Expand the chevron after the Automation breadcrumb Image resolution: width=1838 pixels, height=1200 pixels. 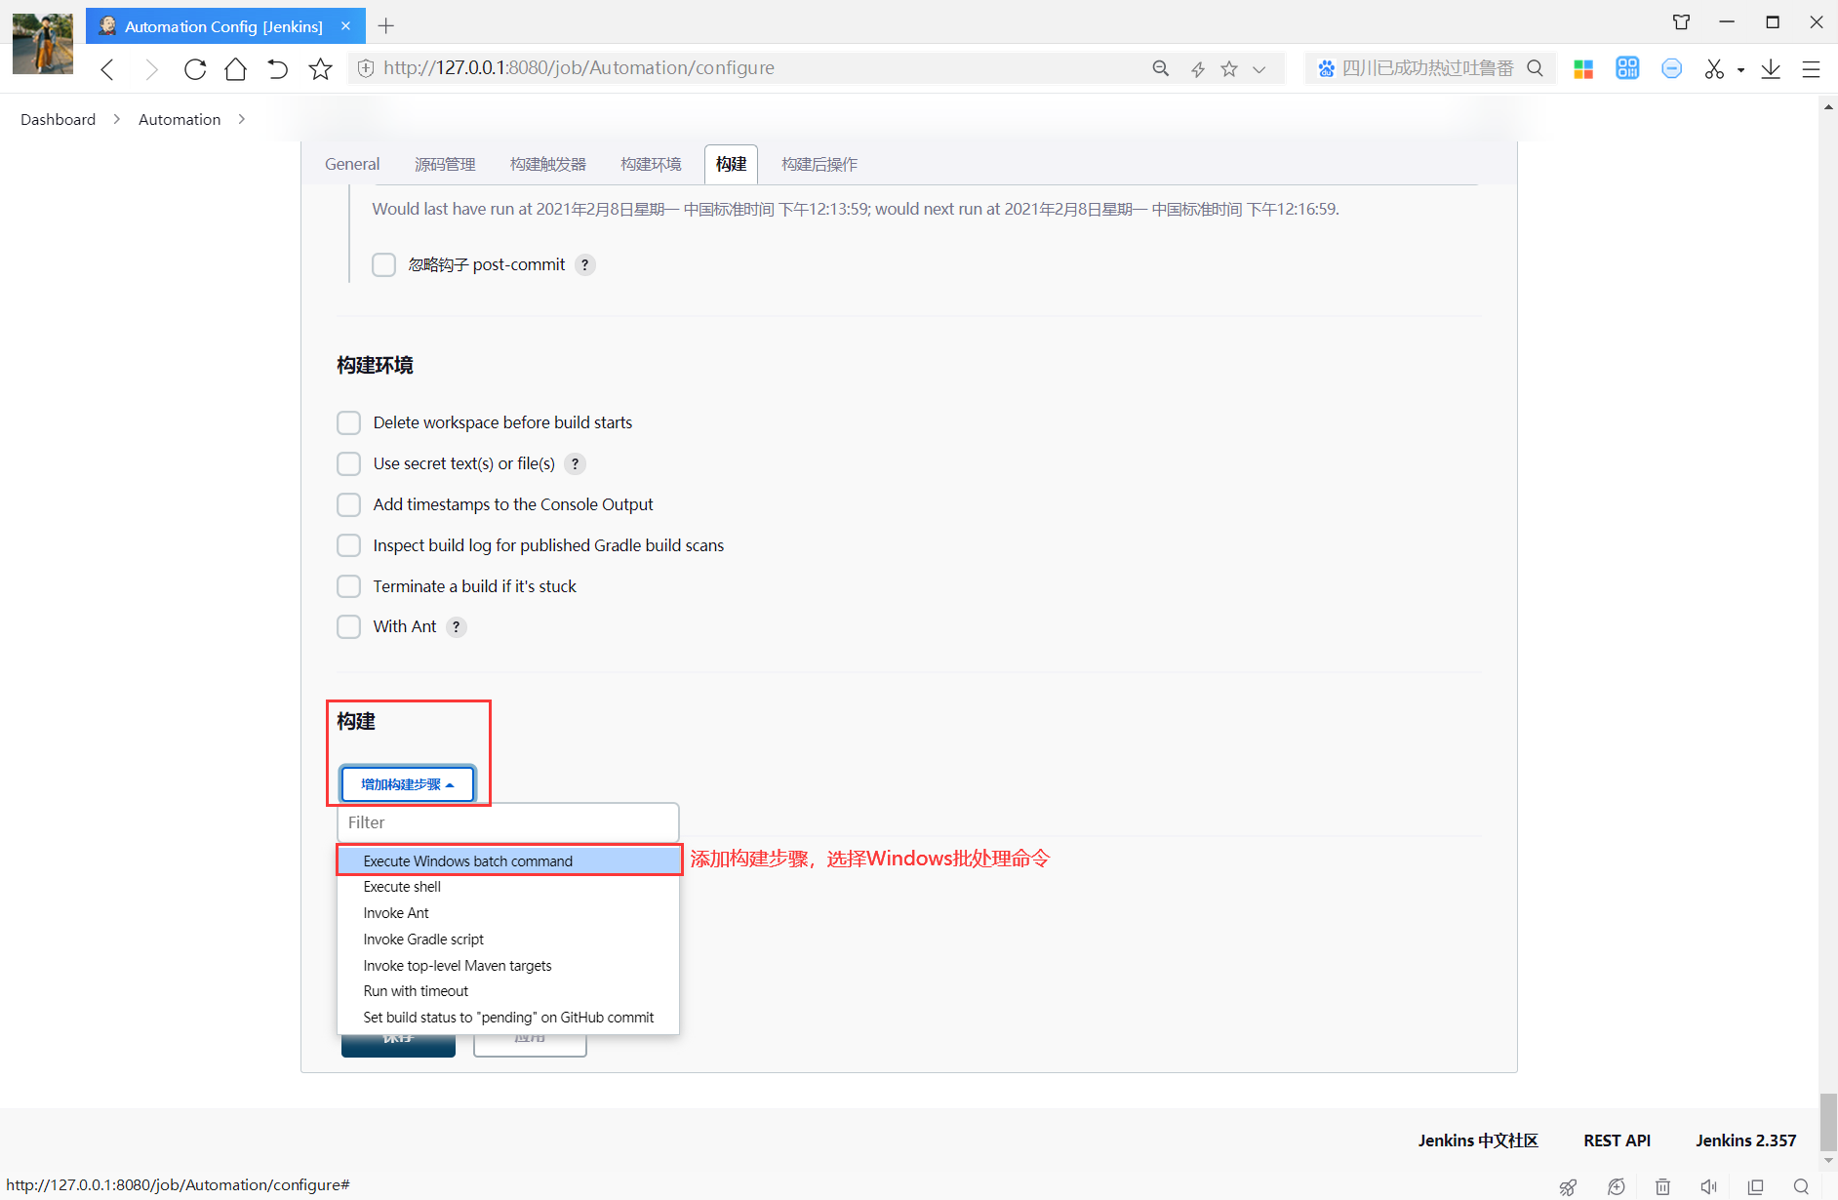click(x=242, y=119)
